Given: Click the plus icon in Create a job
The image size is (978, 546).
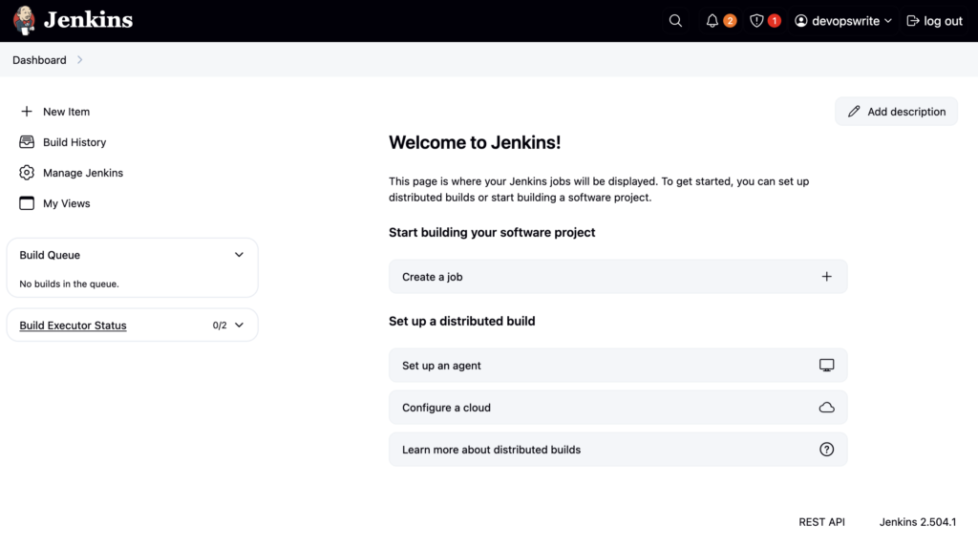Looking at the screenshot, I should point(826,277).
